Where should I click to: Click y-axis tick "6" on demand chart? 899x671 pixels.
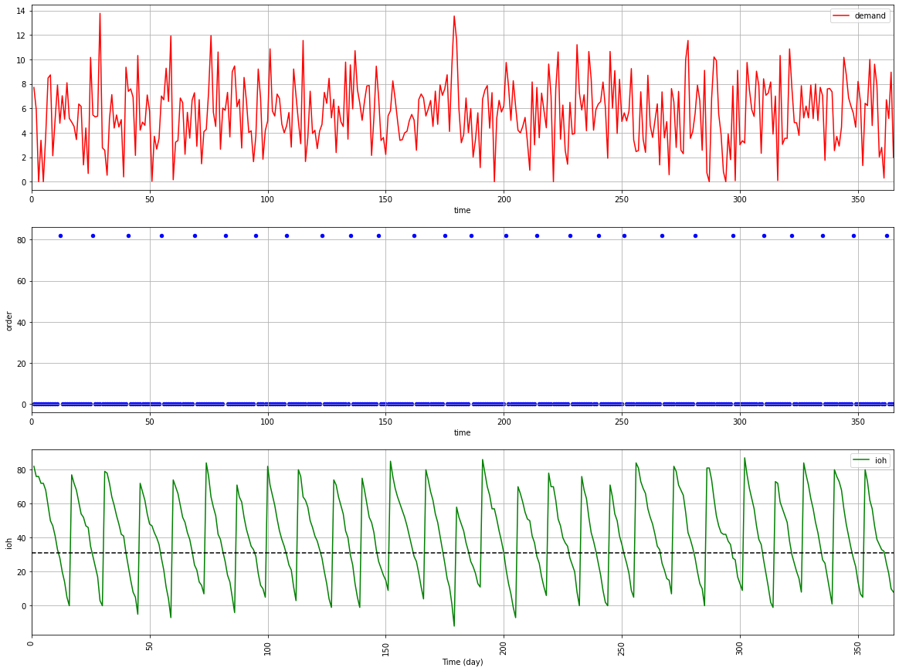click(x=23, y=109)
